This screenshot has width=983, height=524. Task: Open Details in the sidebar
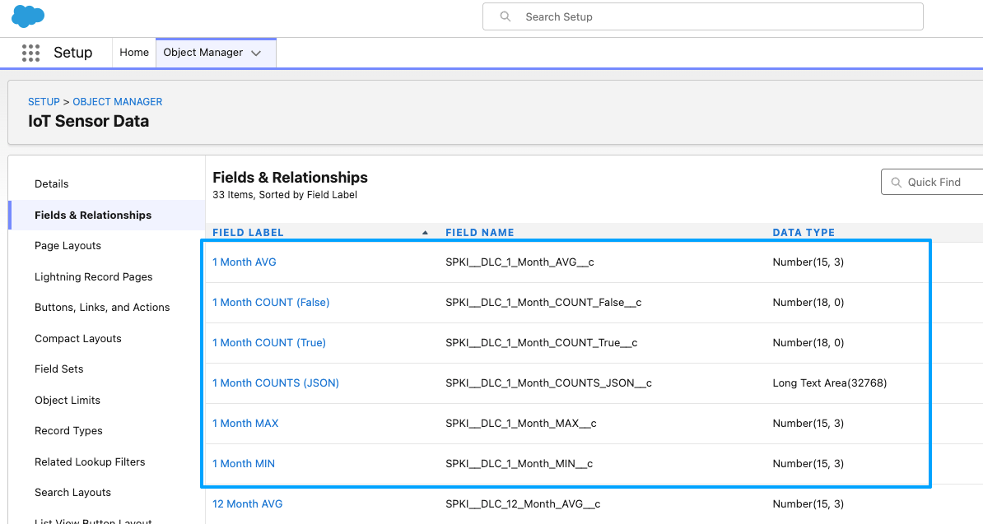51,184
